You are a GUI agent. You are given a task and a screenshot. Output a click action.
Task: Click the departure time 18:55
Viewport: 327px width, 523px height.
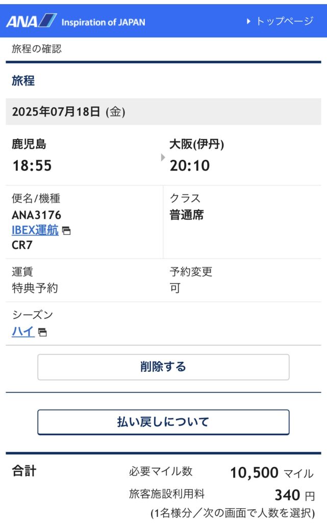[x=32, y=165]
